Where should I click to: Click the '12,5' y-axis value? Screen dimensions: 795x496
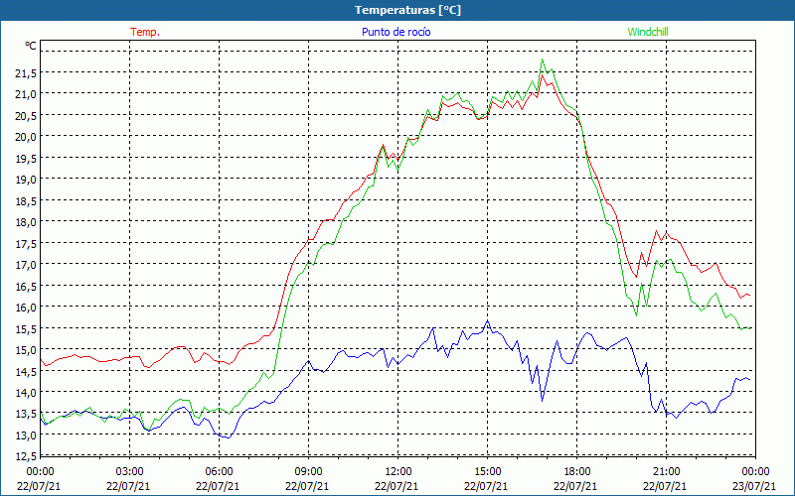26,456
